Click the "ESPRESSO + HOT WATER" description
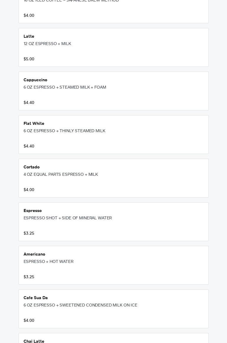The height and width of the screenshot is (343, 227). [x=49, y=261]
